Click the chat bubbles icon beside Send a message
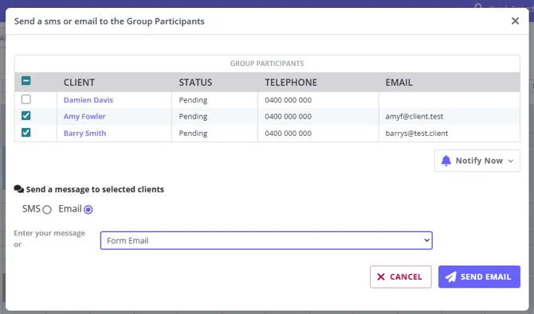 coord(19,189)
